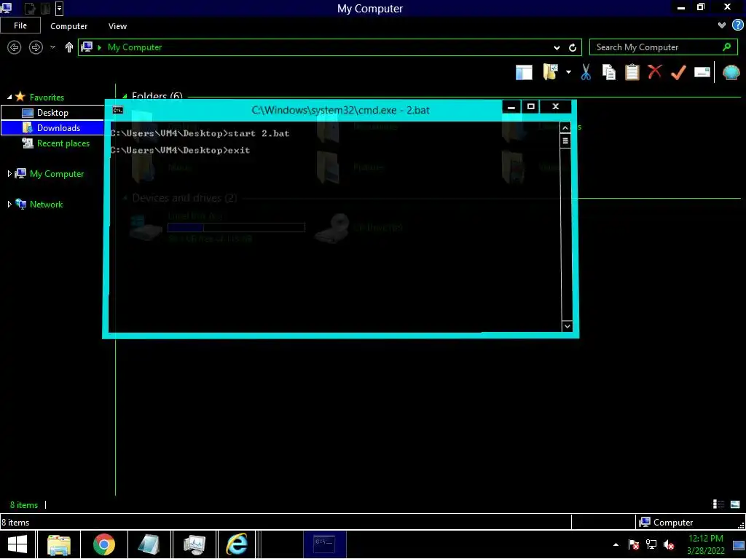Go up one level with up arrow
This screenshot has height=559, width=746.
(x=69, y=47)
